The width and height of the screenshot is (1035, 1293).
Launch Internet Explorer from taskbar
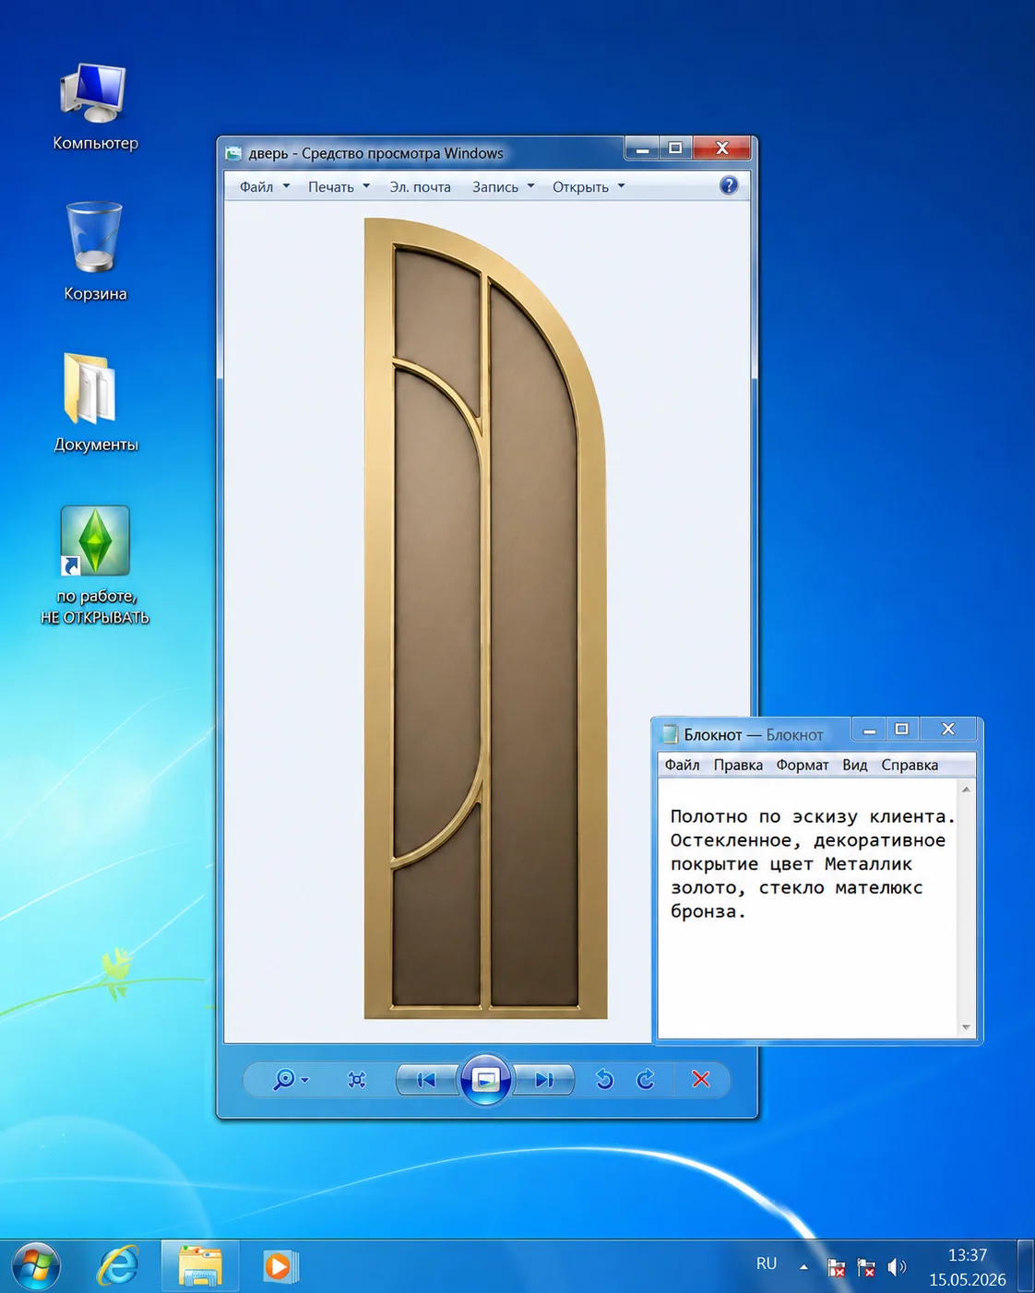pos(118,1266)
